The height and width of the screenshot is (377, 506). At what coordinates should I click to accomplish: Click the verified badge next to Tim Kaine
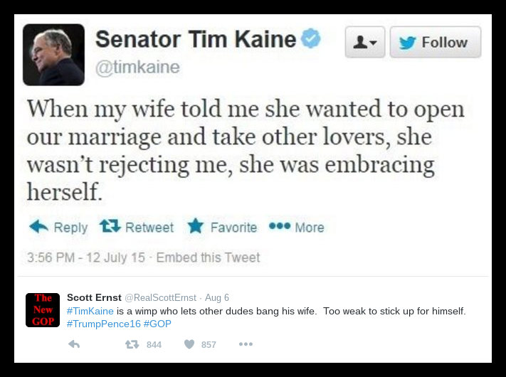coord(310,39)
